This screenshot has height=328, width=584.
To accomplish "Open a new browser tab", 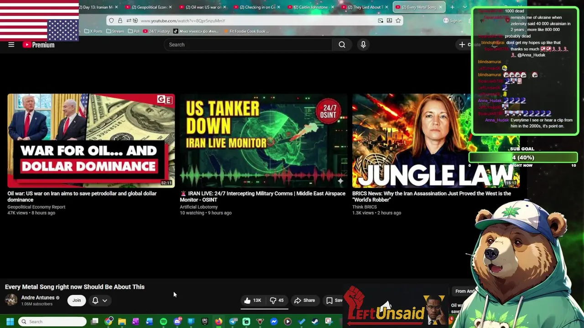I will [452, 7].
